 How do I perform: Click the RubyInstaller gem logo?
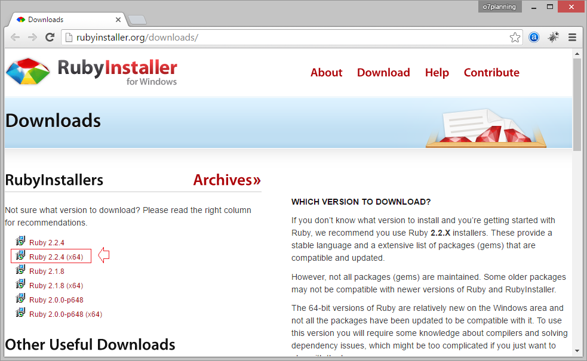[27, 72]
